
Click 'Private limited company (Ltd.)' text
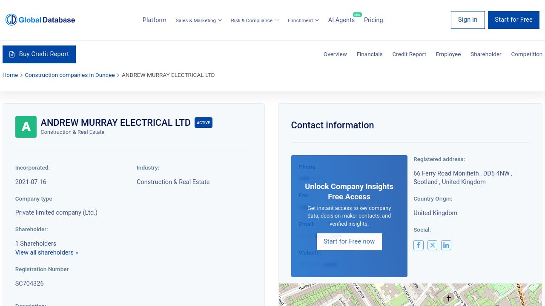56,212
